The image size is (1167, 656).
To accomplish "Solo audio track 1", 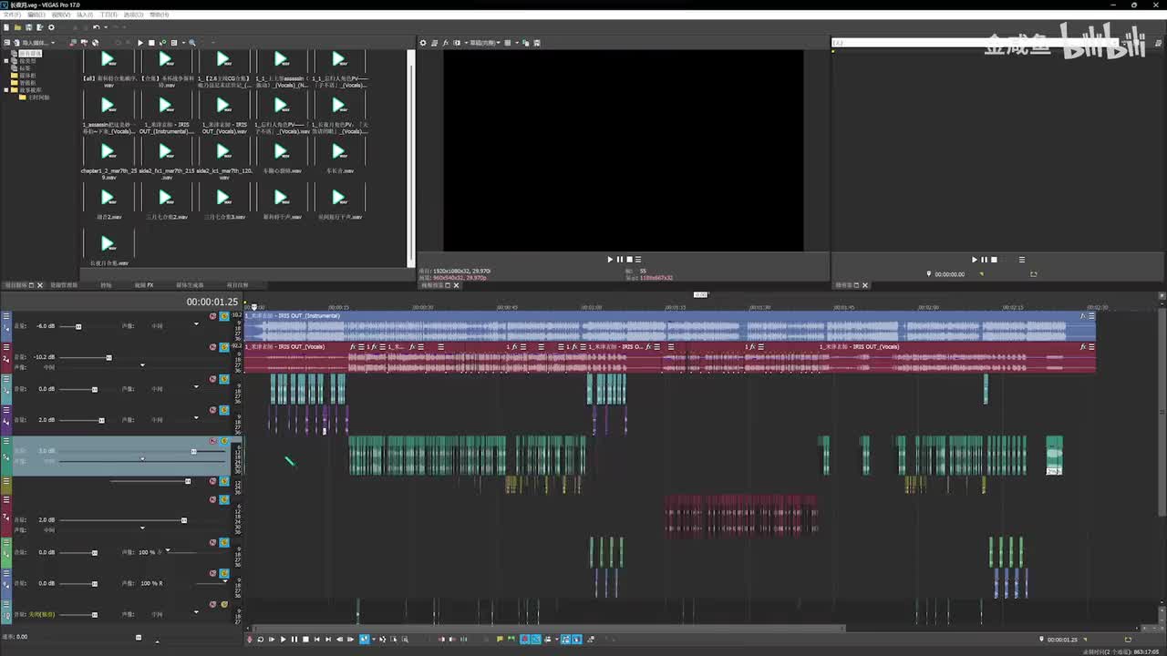I will click(x=224, y=316).
